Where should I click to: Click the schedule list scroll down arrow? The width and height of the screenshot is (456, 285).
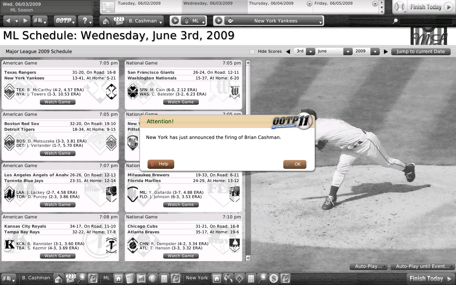tap(248, 258)
